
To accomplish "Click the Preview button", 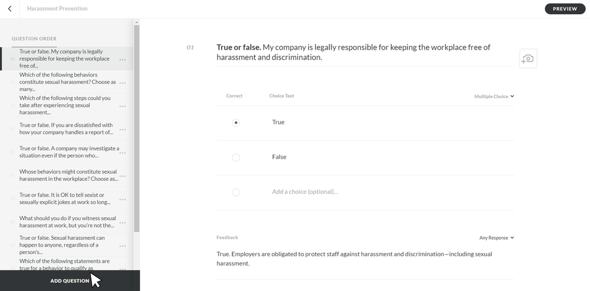I will [x=565, y=9].
